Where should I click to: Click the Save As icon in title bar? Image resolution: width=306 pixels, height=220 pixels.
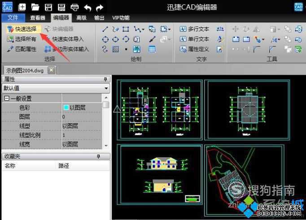(61, 8)
